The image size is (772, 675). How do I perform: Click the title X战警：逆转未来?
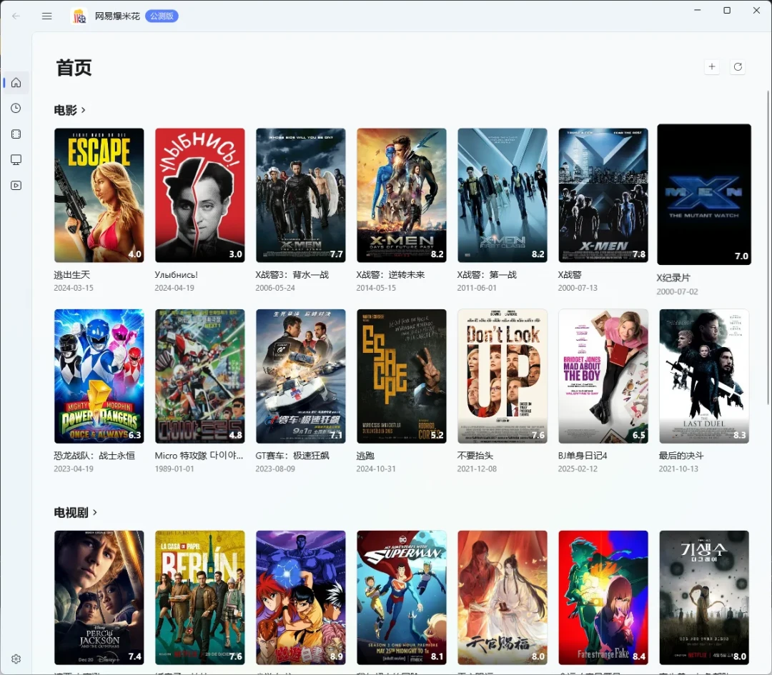pyautogui.click(x=390, y=275)
